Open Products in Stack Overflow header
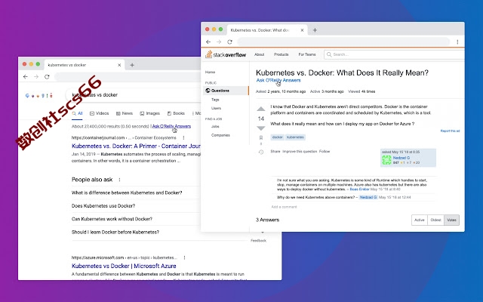Image resolution: width=483 pixels, height=302 pixels. (x=281, y=54)
